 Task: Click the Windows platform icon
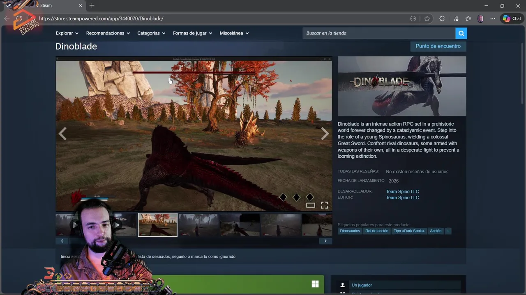coord(315,284)
